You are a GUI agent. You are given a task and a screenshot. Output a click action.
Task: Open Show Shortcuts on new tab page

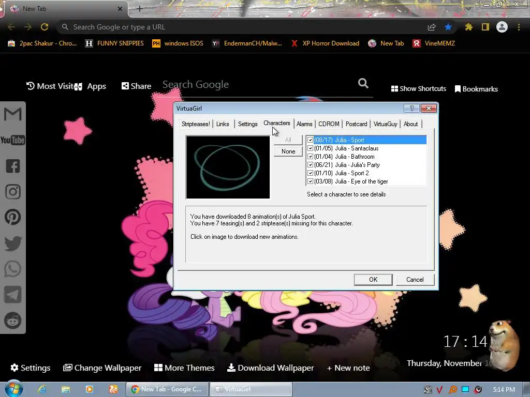418,89
